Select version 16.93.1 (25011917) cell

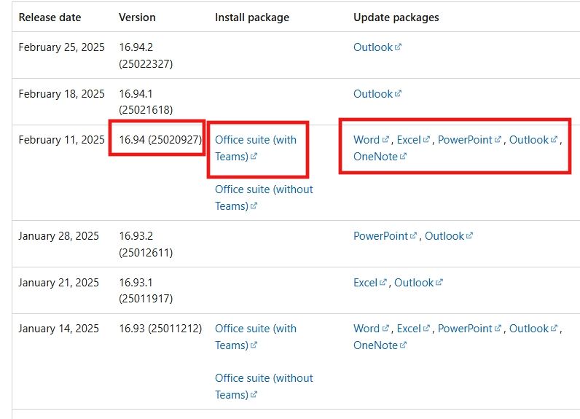[146, 290]
